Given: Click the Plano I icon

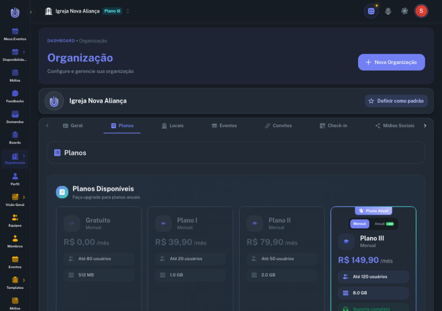Looking at the screenshot, I should (163, 223).
